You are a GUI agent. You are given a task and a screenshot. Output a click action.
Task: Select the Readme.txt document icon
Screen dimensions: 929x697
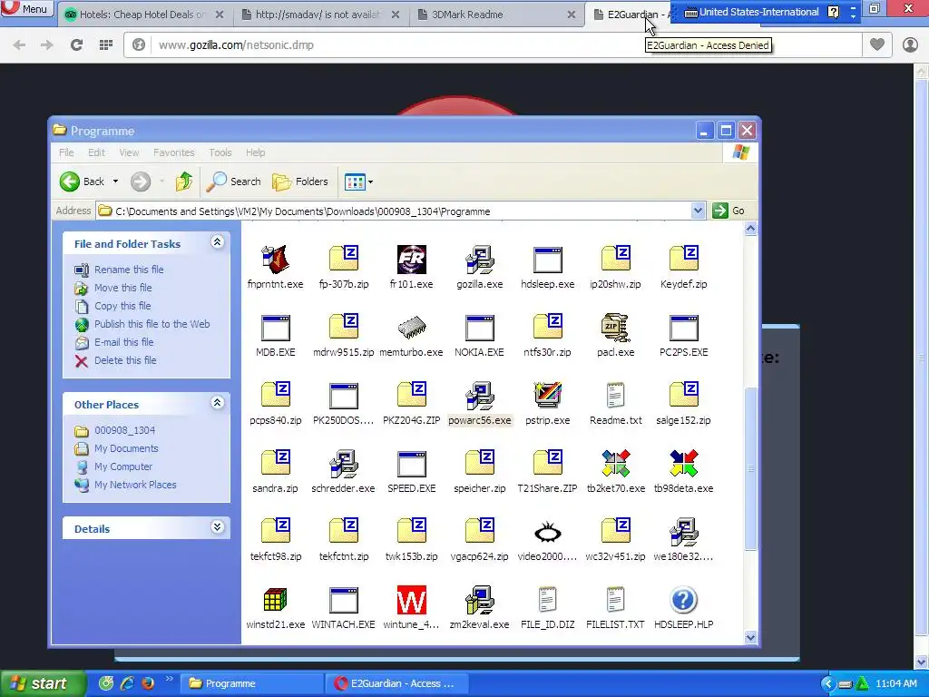click(616, 396)
